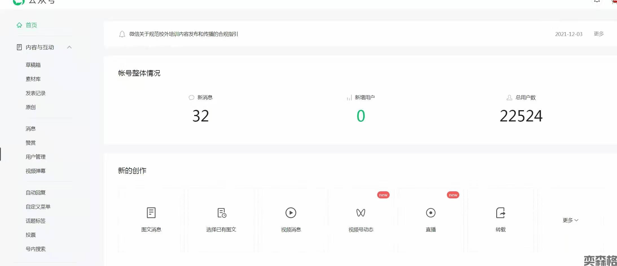Click the 首页 home icon

(x=19, y=25)
